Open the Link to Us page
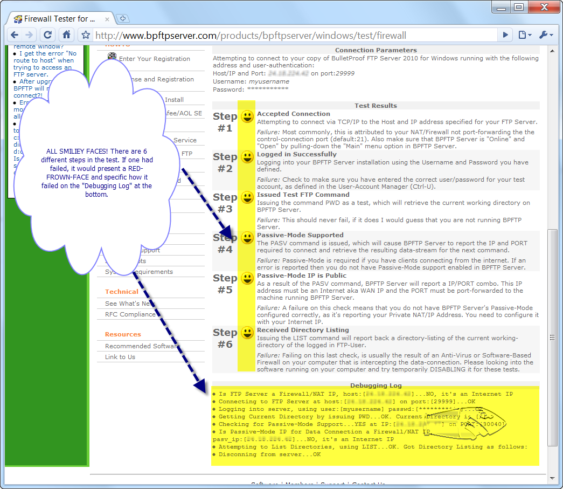The image size is (563, 489). click(x=120, y=357)
